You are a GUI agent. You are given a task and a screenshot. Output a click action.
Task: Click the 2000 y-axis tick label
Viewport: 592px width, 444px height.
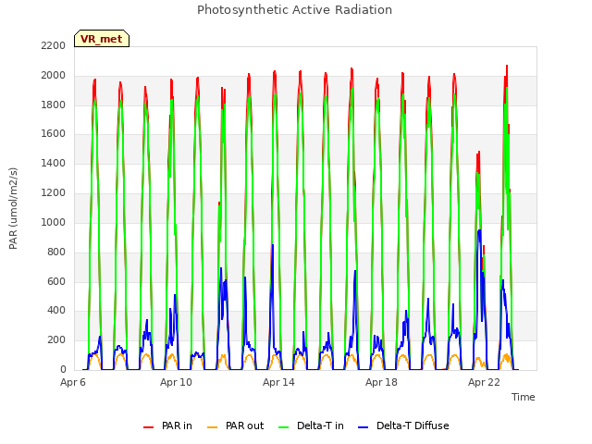pyautogui.click(x=54, y=75)
